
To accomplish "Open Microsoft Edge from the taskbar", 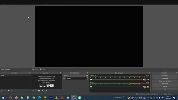I will [39, 97].
